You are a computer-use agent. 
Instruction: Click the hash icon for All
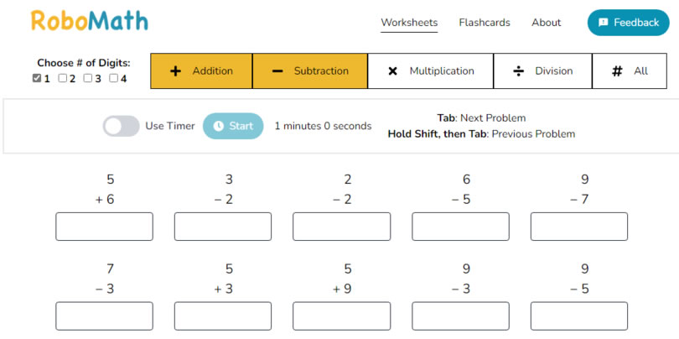coord(617,71)
